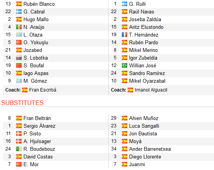Screen dimensions: 214x170
Task: Click Turkey flag beside E. Mor
Action: click(19, 164)
